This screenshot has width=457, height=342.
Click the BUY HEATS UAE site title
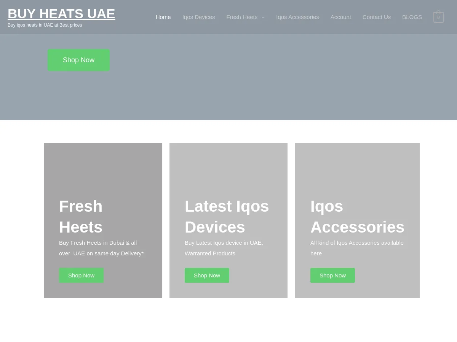point(61,14)
